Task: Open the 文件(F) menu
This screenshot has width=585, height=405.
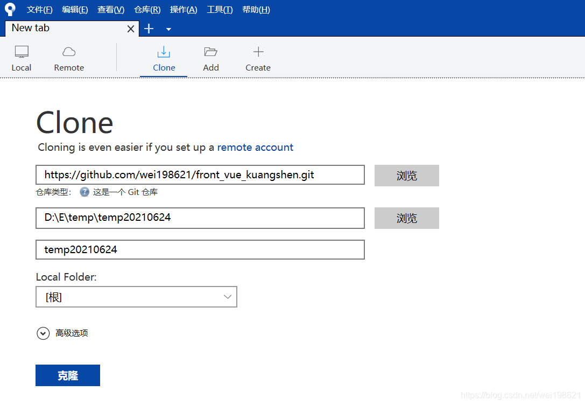Action: coord(39,10)
